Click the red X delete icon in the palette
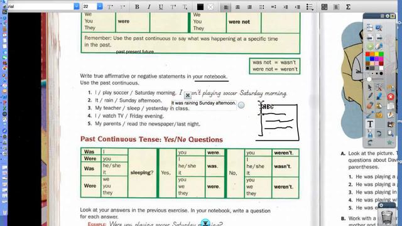The image size is (402, 226). [x=391, y=97]
